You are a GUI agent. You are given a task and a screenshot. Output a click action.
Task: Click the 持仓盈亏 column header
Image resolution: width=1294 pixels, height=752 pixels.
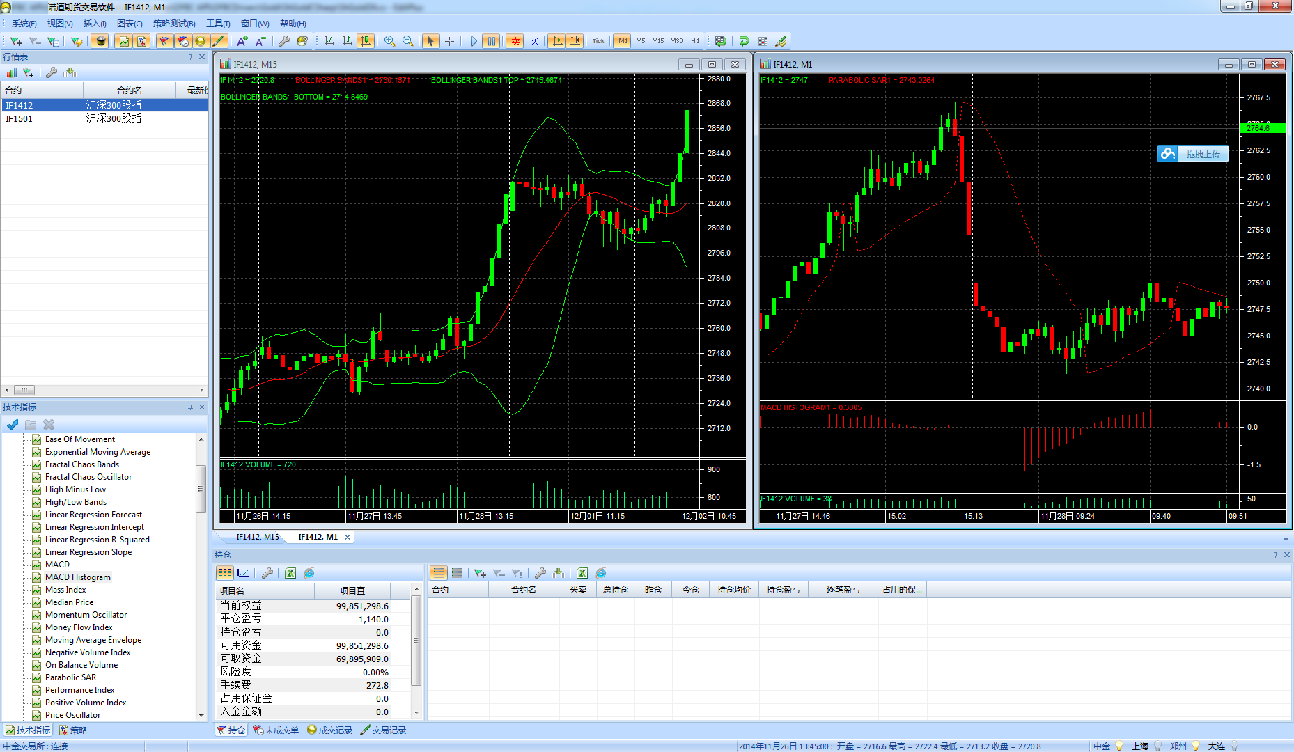784,590
